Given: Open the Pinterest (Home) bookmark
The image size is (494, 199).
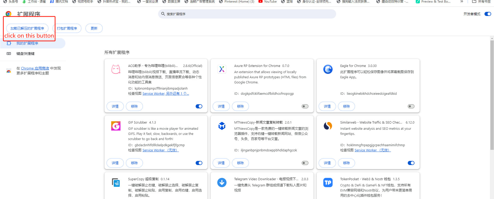Looking at the screenshot, I should (237, 2).
